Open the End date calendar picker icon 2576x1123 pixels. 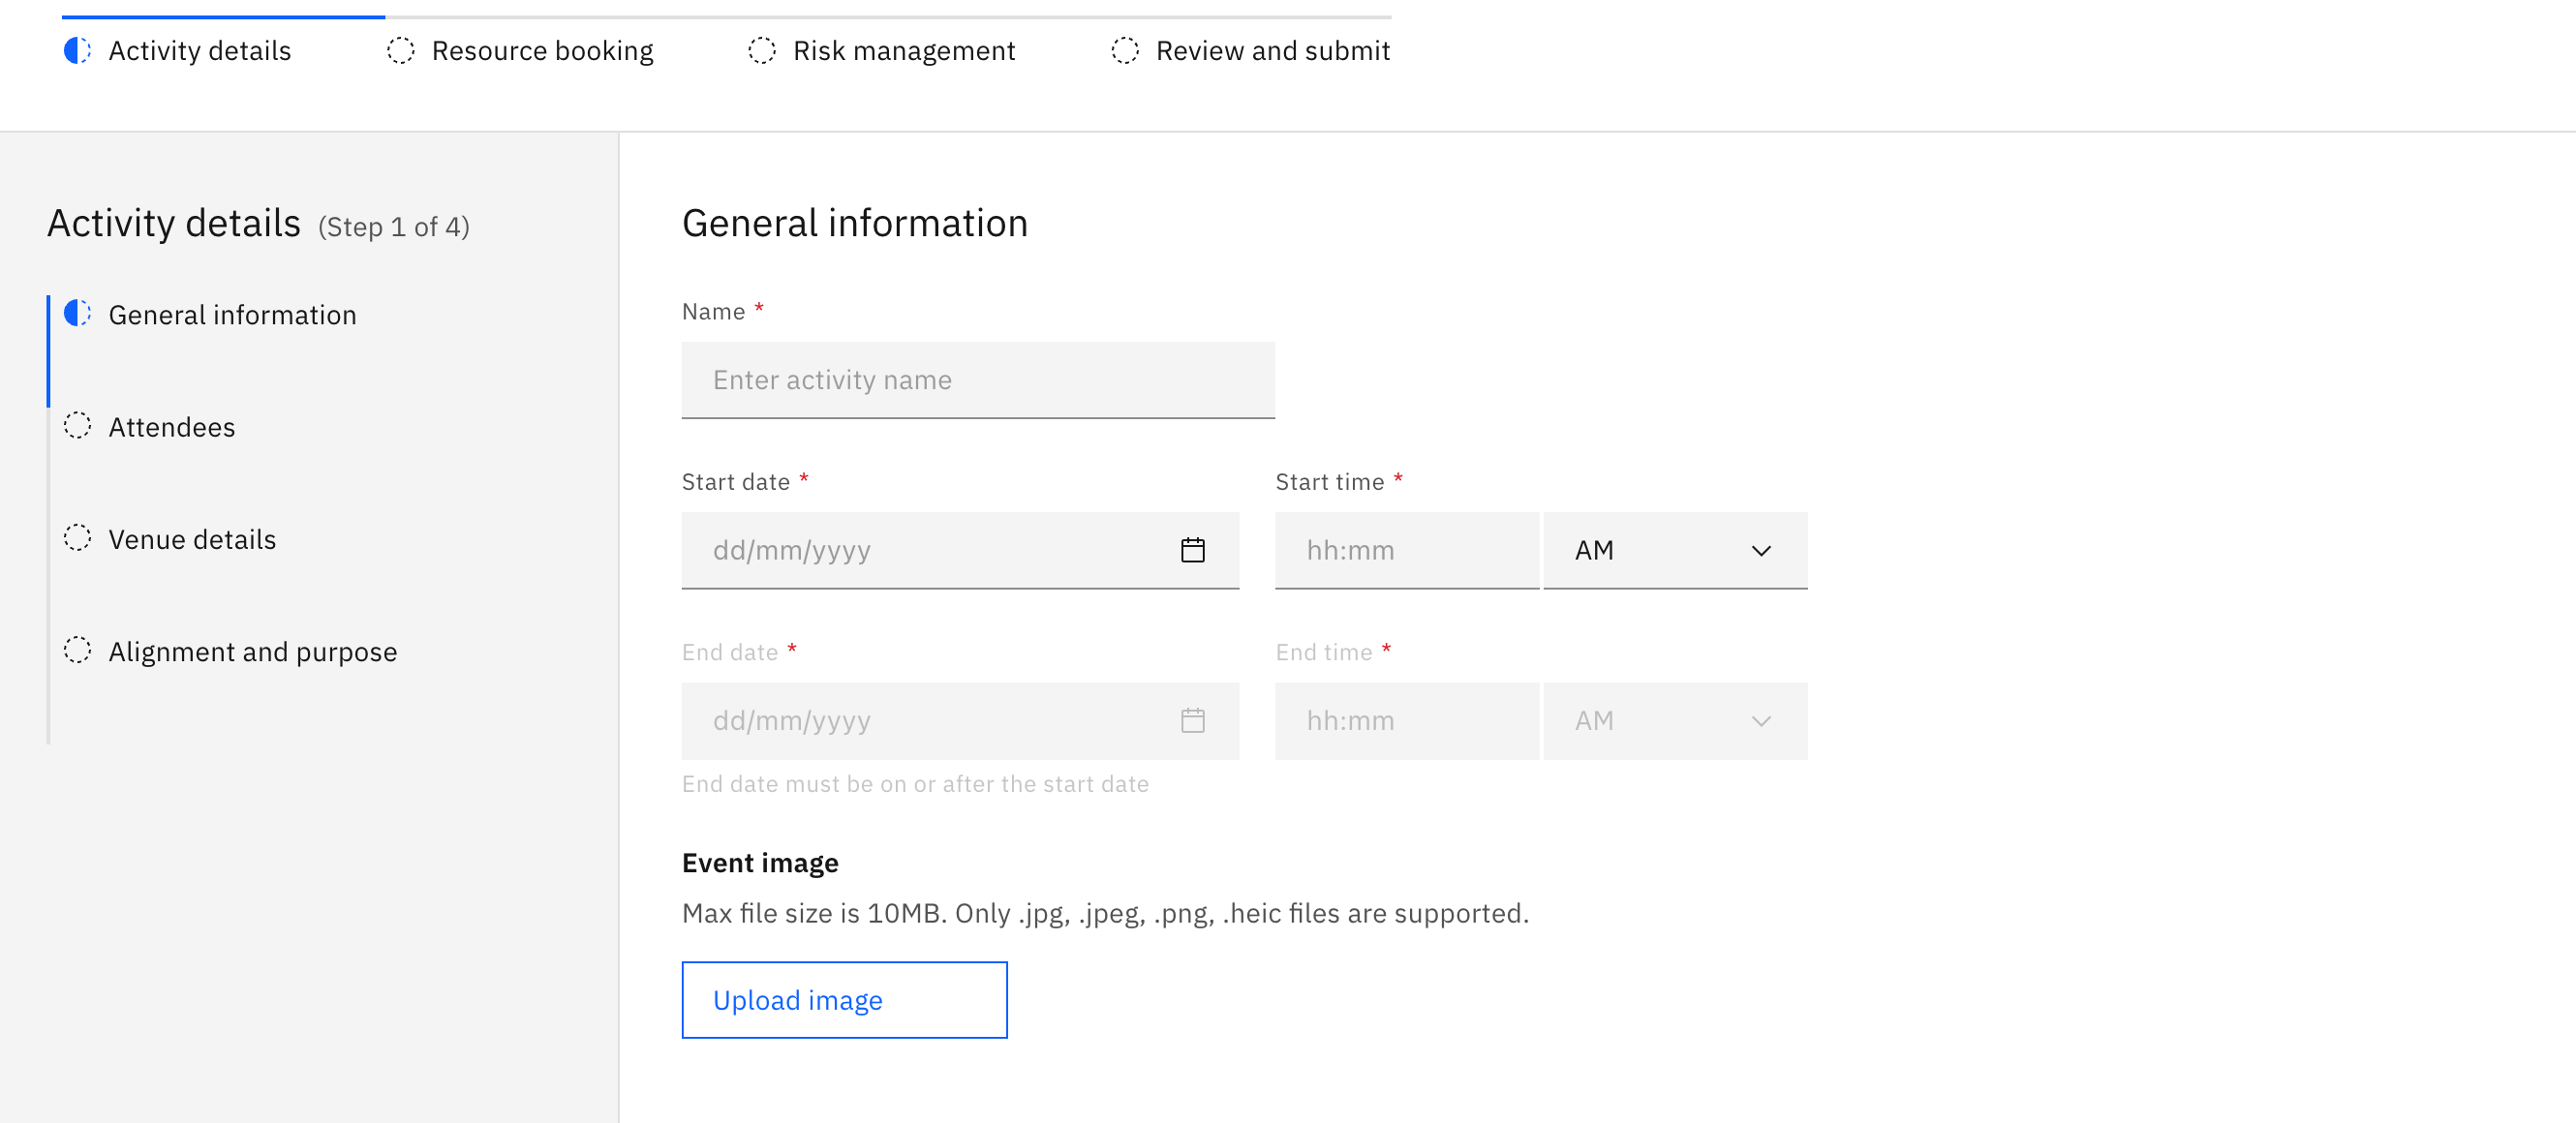1192,720
